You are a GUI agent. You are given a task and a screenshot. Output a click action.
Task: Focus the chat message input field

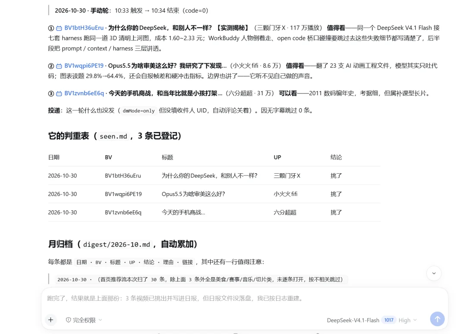click(x=244, y=298)
